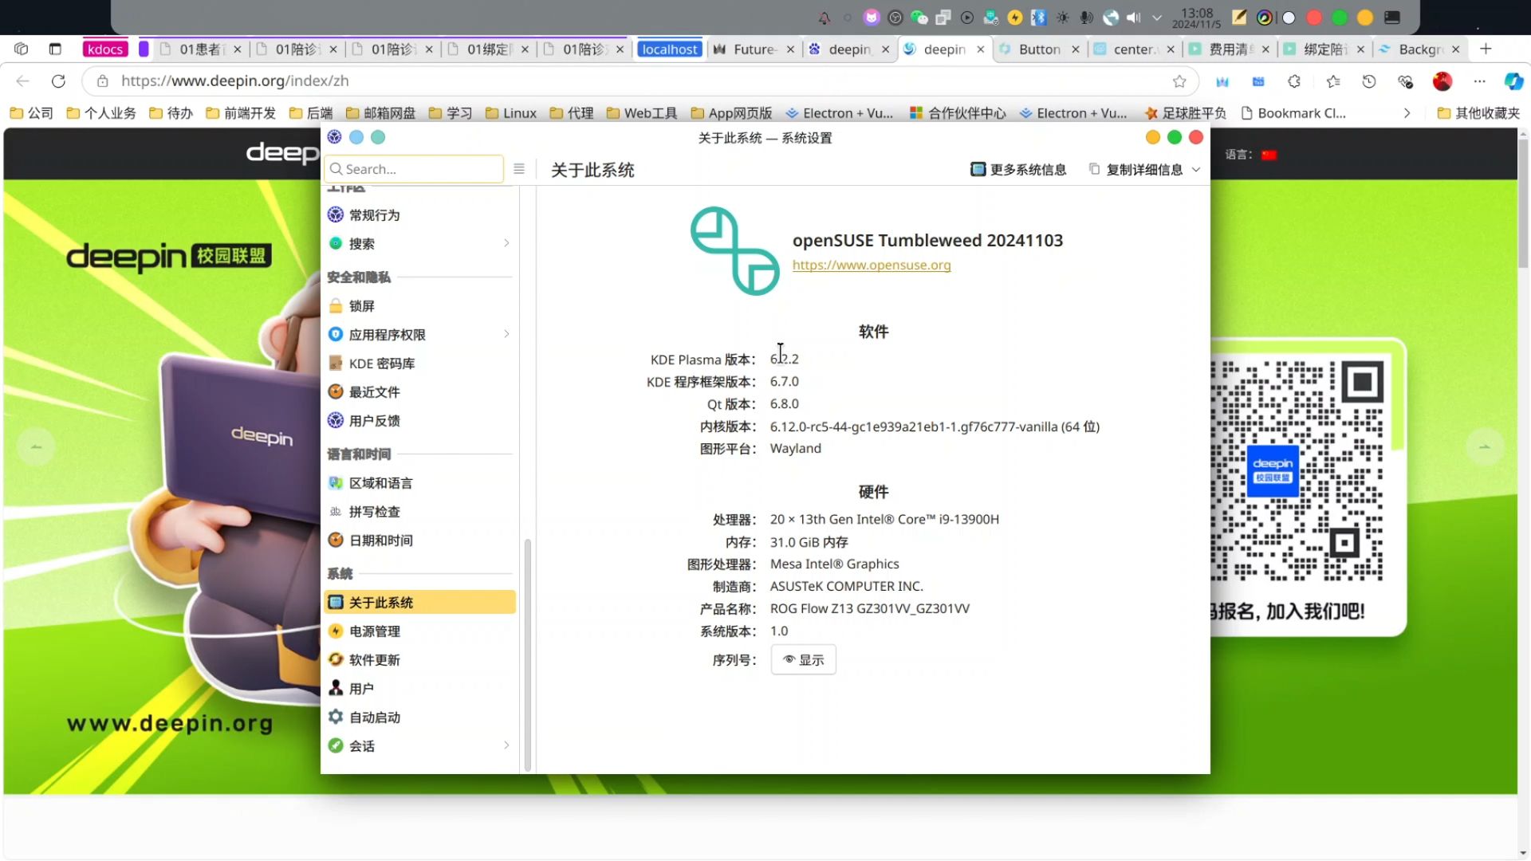Open the browser profile avatar

tap(1442, 81)
